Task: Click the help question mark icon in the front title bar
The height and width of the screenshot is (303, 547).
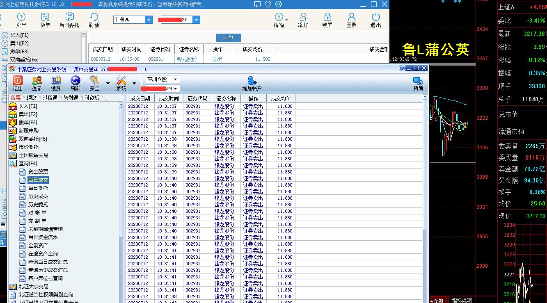Action: (x=402, y=68)
